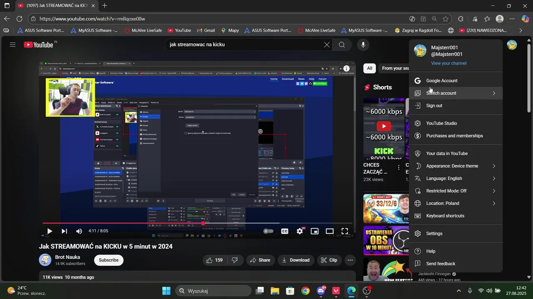Viewport: 533px width, 299px height.
Task: Open the YouTube hamburger guide menu
Action: tap(12, 44)
